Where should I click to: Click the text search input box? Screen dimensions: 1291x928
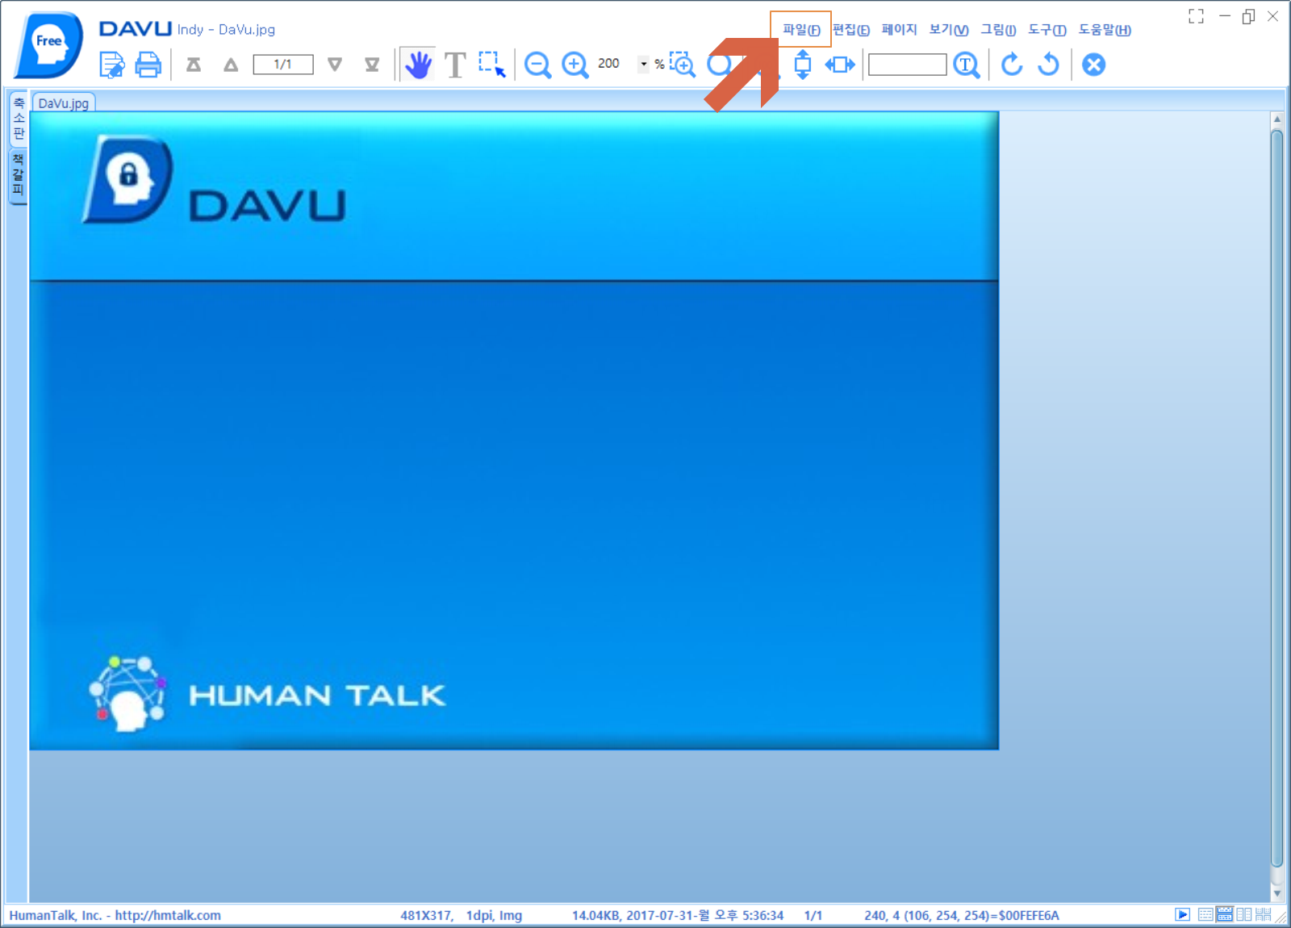(907, 65)
